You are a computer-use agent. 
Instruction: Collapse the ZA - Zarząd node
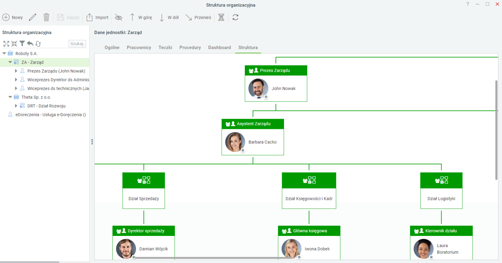[x=10, y=62]
